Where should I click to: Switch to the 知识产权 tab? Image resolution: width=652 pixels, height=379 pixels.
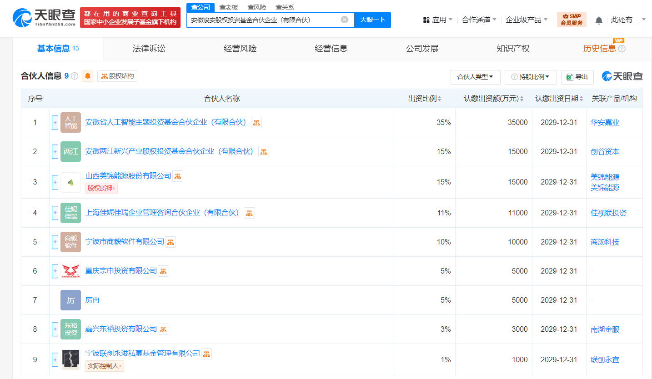513,49
